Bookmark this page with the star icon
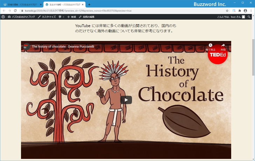 (x=227, y=11)
